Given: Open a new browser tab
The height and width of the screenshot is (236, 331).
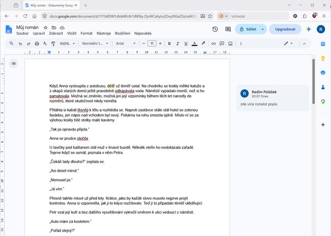Looking at the screenshot, I should tap(85, 5).
